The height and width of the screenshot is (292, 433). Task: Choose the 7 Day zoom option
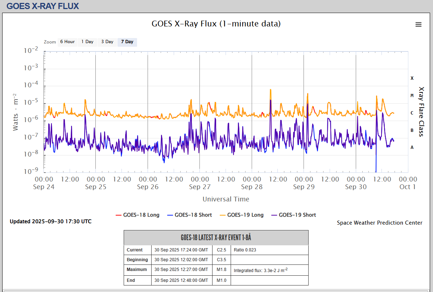127,42
